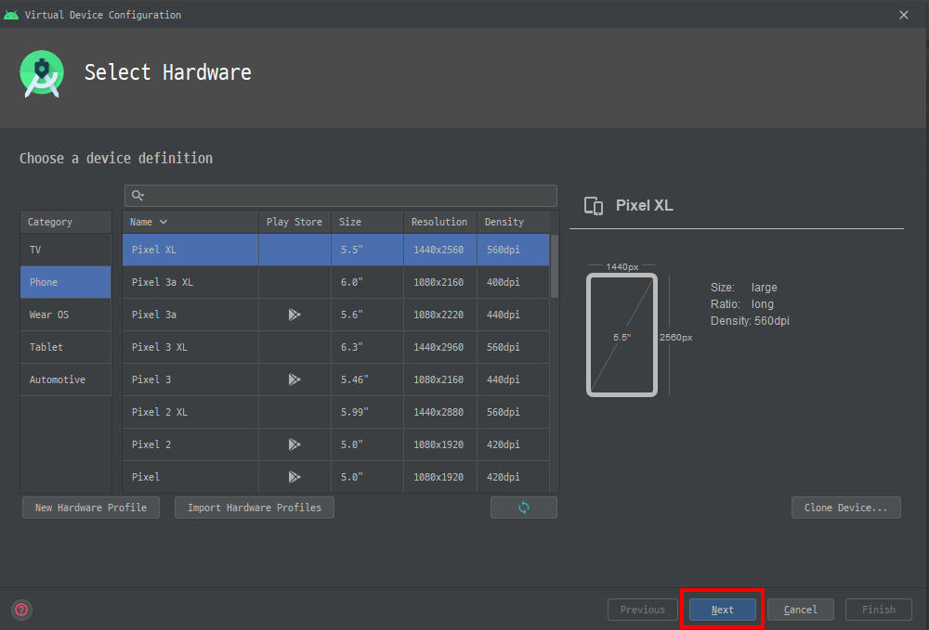Click the 5.46" size cell

click(367, 379)
